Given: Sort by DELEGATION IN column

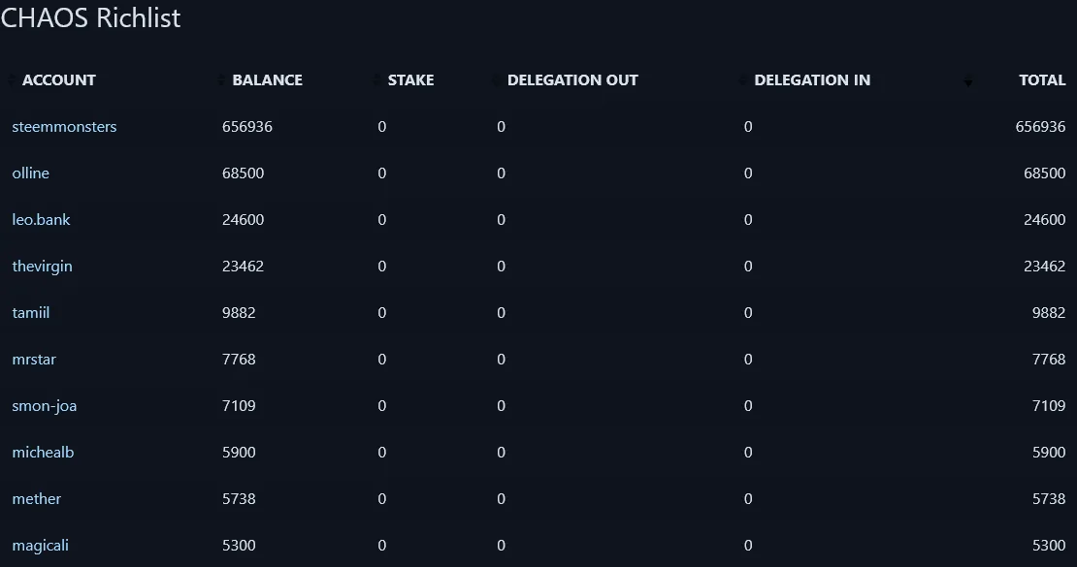Looking at the screenshot, I should (x=812, y=80).
